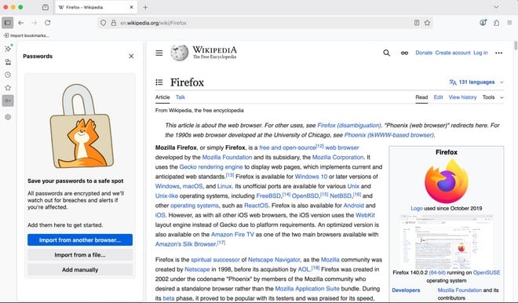The height and width of the screenshot is (303, 518).
Task: Open appearance glasses icon
Action: [404, 53]
